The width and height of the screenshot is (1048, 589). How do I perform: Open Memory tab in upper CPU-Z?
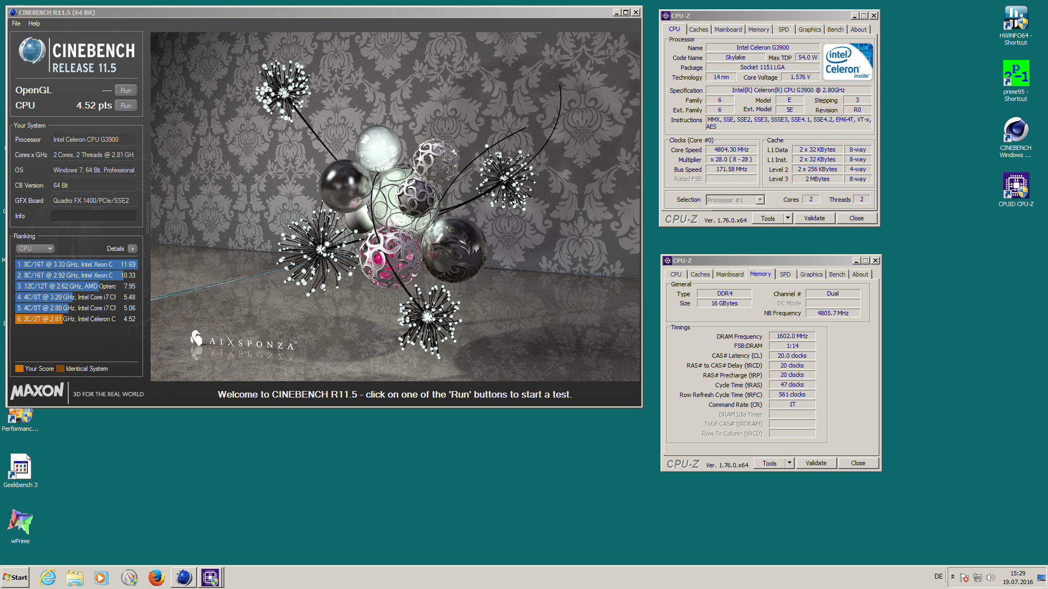click(x=759, y=29)
